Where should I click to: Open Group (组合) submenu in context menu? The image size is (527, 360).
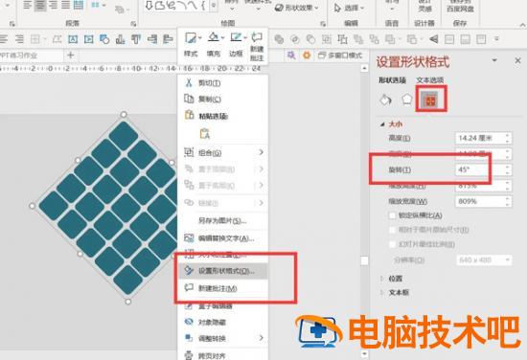222,153
